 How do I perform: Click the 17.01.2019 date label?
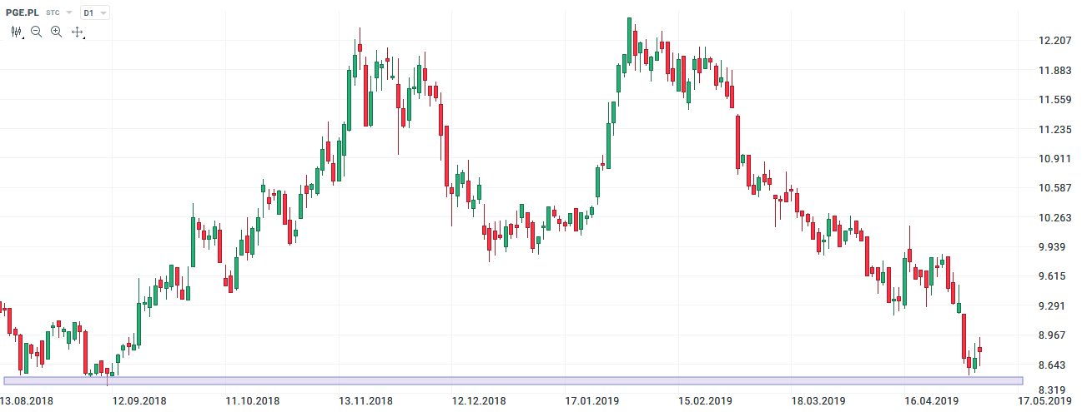point(591,401)
